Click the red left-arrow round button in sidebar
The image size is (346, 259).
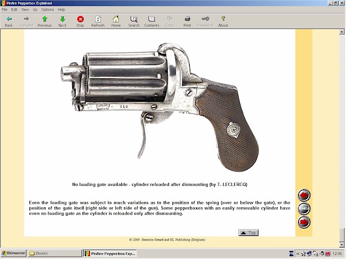(304, 195)
